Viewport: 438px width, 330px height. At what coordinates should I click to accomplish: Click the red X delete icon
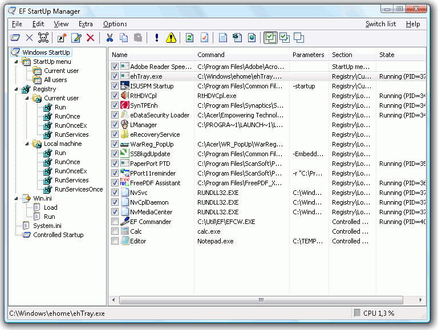(90, 38)
